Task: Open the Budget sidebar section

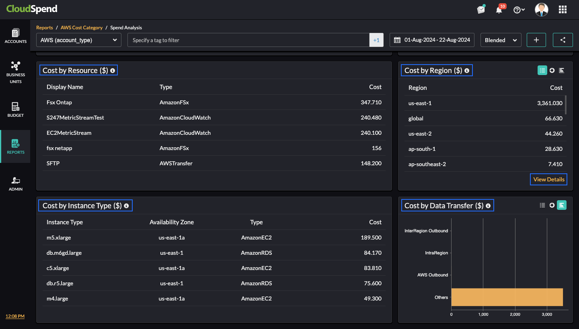Action: tap(15, 110)
